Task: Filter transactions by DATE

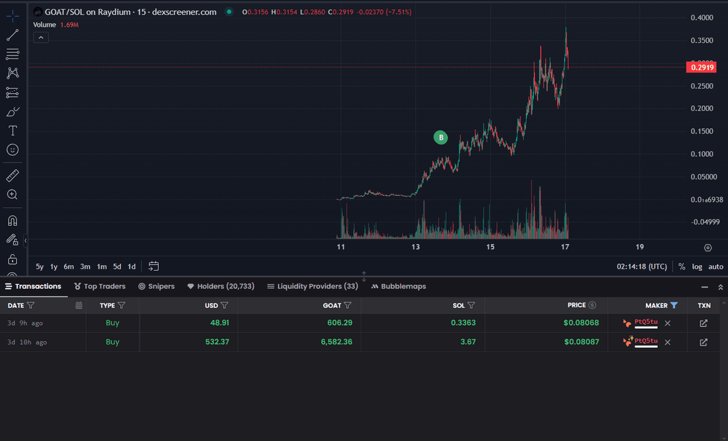Action: [x=31, y=306]
